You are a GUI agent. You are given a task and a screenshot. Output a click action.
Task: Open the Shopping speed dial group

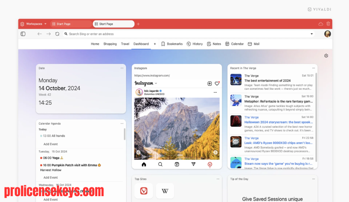110,44
